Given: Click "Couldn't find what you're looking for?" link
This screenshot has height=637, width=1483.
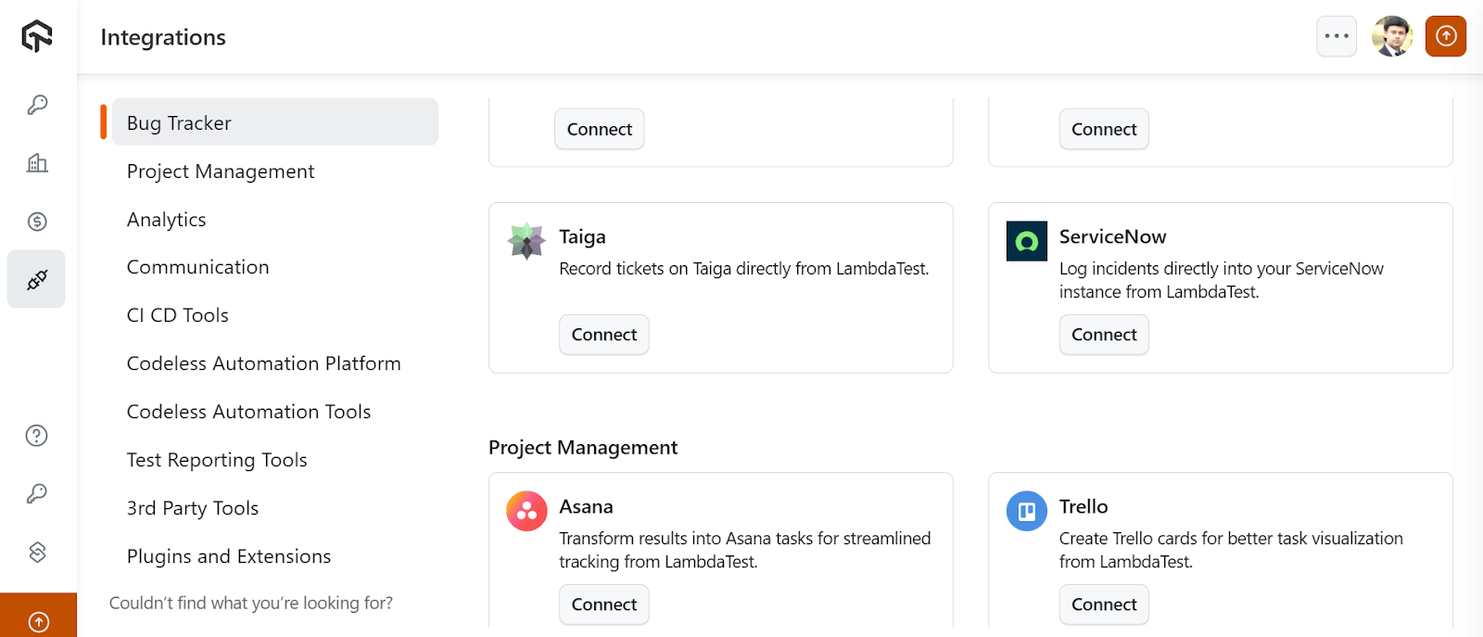Looking at the screenshot, I should [x=250, y=602].
